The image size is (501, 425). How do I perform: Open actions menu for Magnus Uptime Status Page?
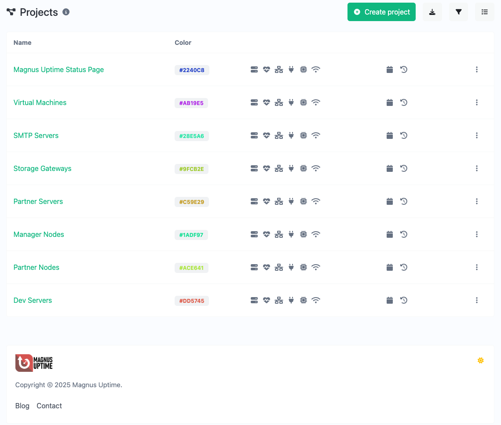coord(477,69)
